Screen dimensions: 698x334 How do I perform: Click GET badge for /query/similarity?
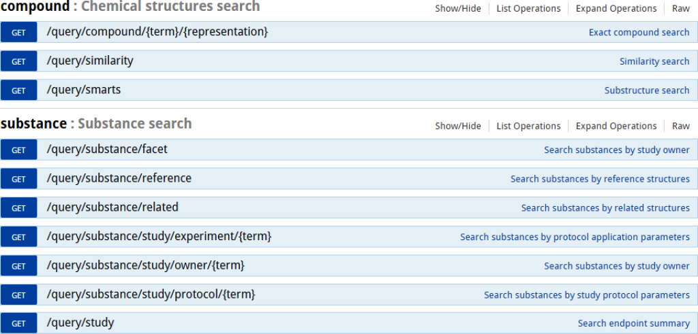point(18,61)
